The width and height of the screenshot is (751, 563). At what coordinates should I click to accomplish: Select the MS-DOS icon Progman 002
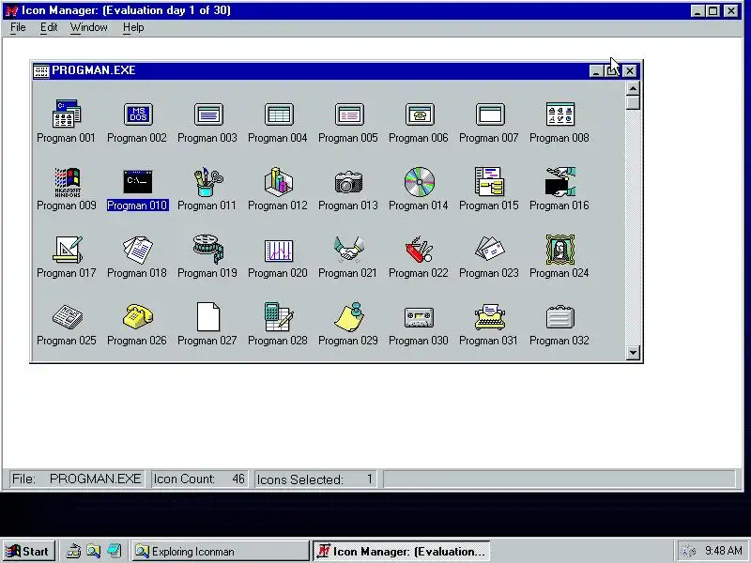point(138,114)
